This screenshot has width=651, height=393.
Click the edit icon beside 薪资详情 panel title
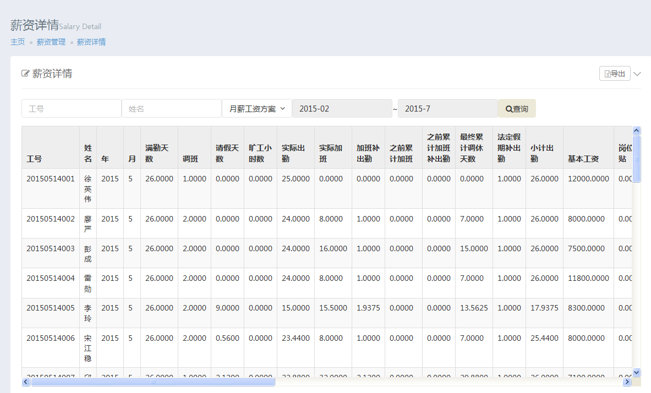[x=25, y=74]
